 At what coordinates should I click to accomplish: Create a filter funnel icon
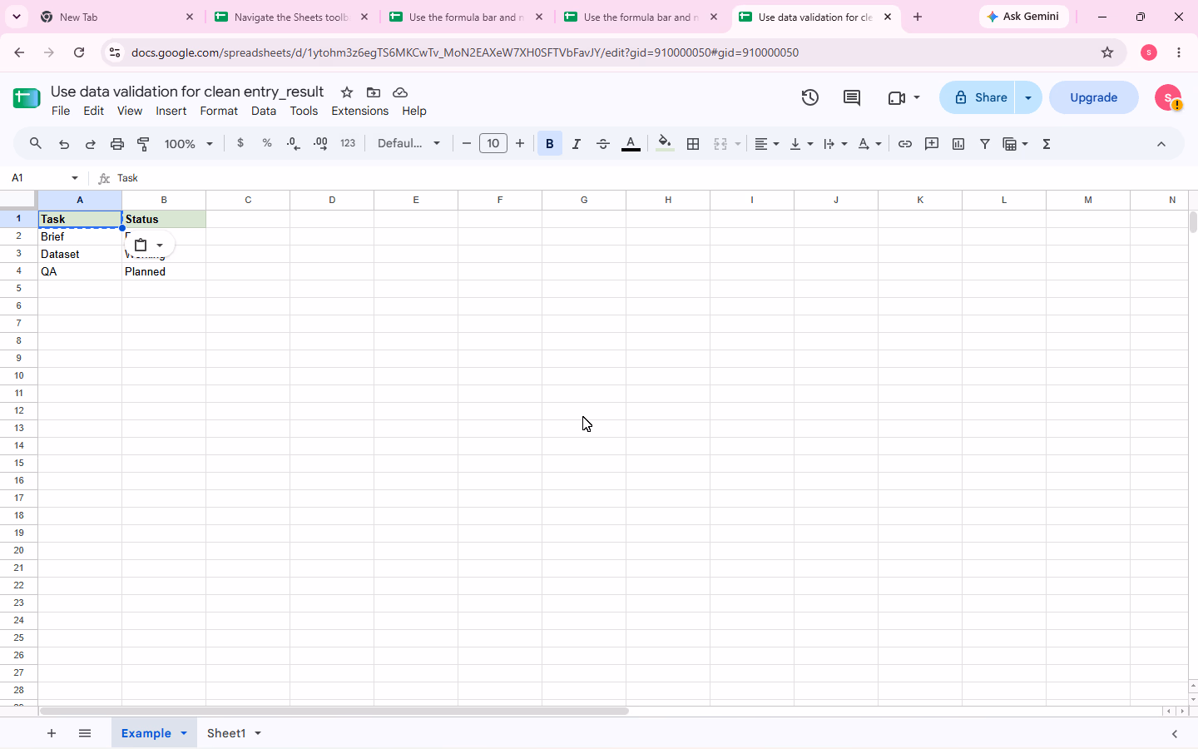pyautogui.click(x=985, y=144)
